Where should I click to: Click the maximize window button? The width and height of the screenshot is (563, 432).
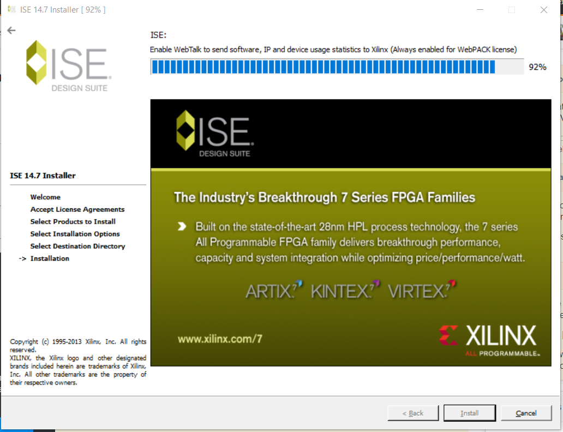tap(512, 10)
